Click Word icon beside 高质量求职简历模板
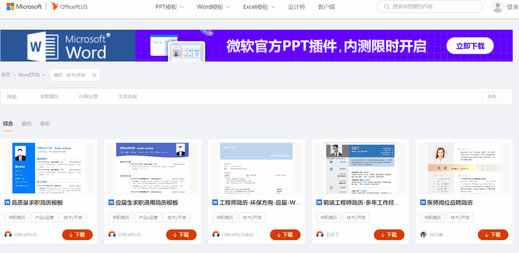This screenshot has height=253, width=519. coord(7,202)
